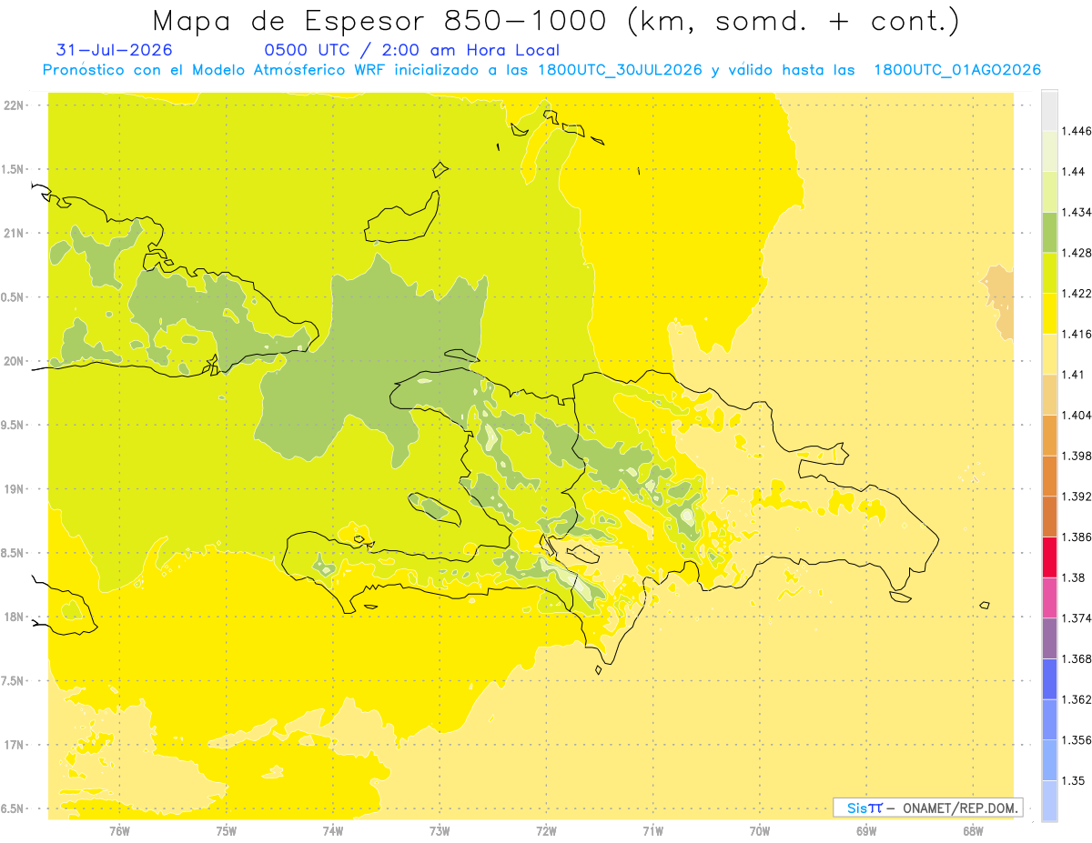Click the latitude label "18N"
The image size is (1092, 843).
coord(15,617)
